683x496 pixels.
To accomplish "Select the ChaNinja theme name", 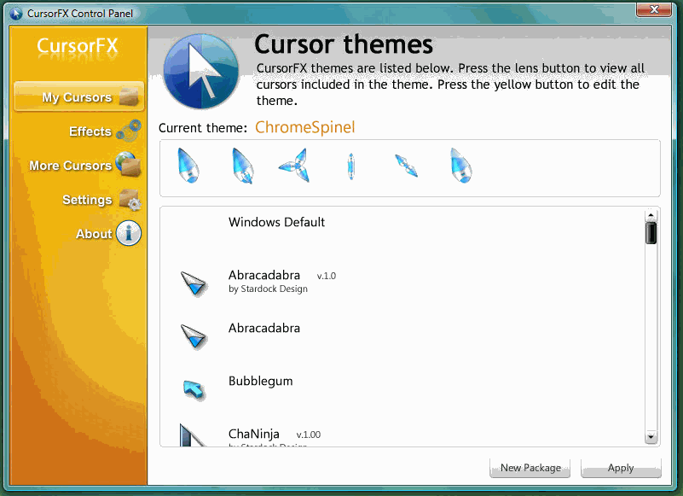I will click(x=253, y=434).
